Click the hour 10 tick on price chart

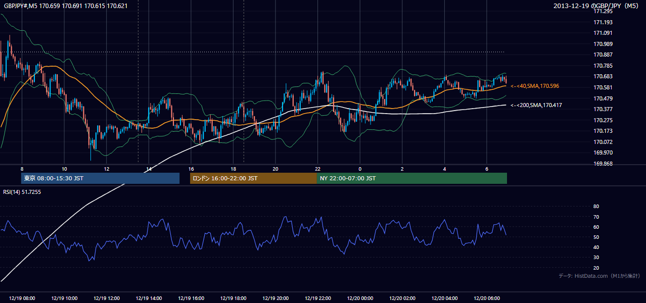pos(64,169)
